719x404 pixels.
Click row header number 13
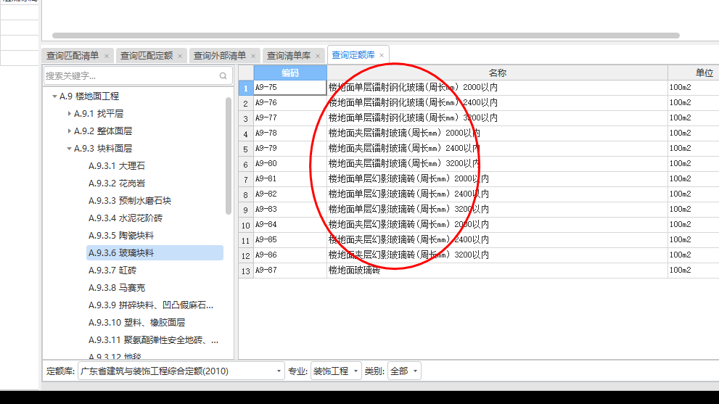click(246, 271)
